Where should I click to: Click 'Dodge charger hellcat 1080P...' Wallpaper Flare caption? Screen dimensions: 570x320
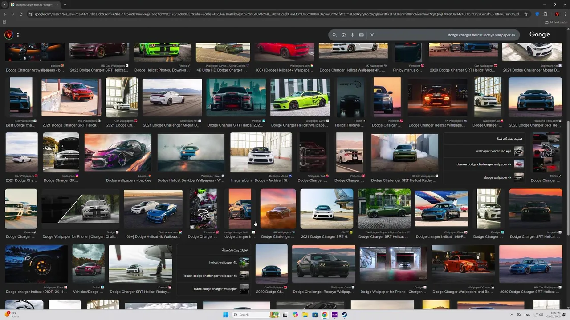[x=440, y=237]
